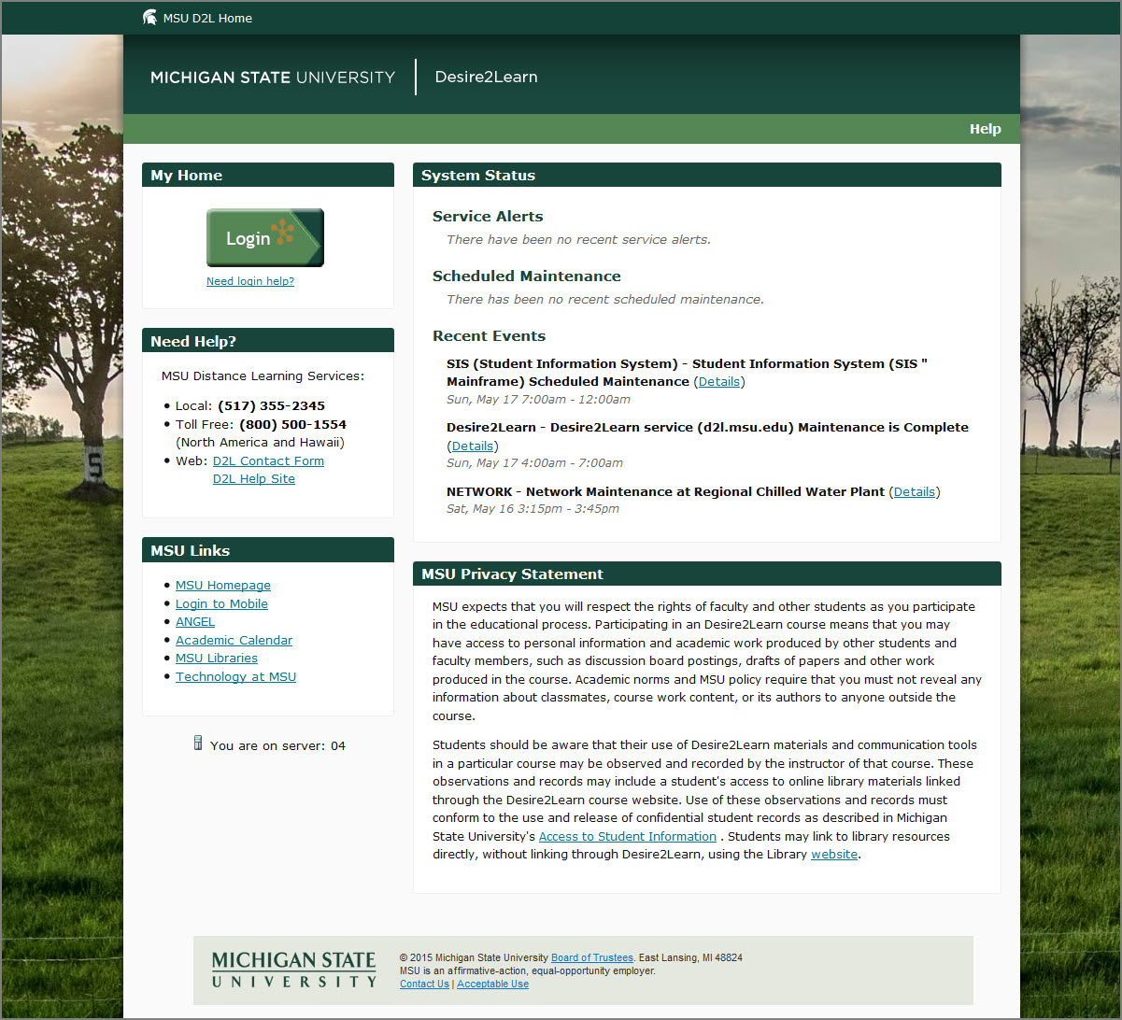Screen dimensions: 1122x1020
Task: View the Academic Calendar
Action: tap(234, 640)
